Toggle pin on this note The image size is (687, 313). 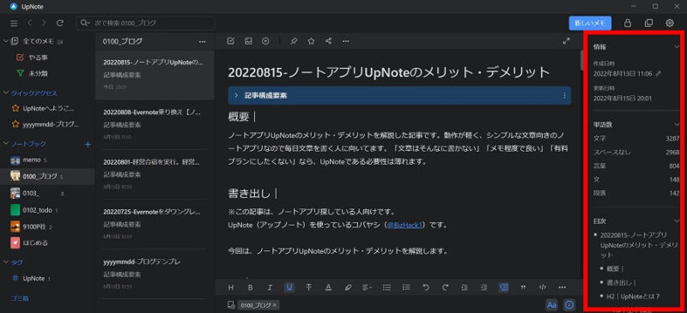tap(295, 41)
